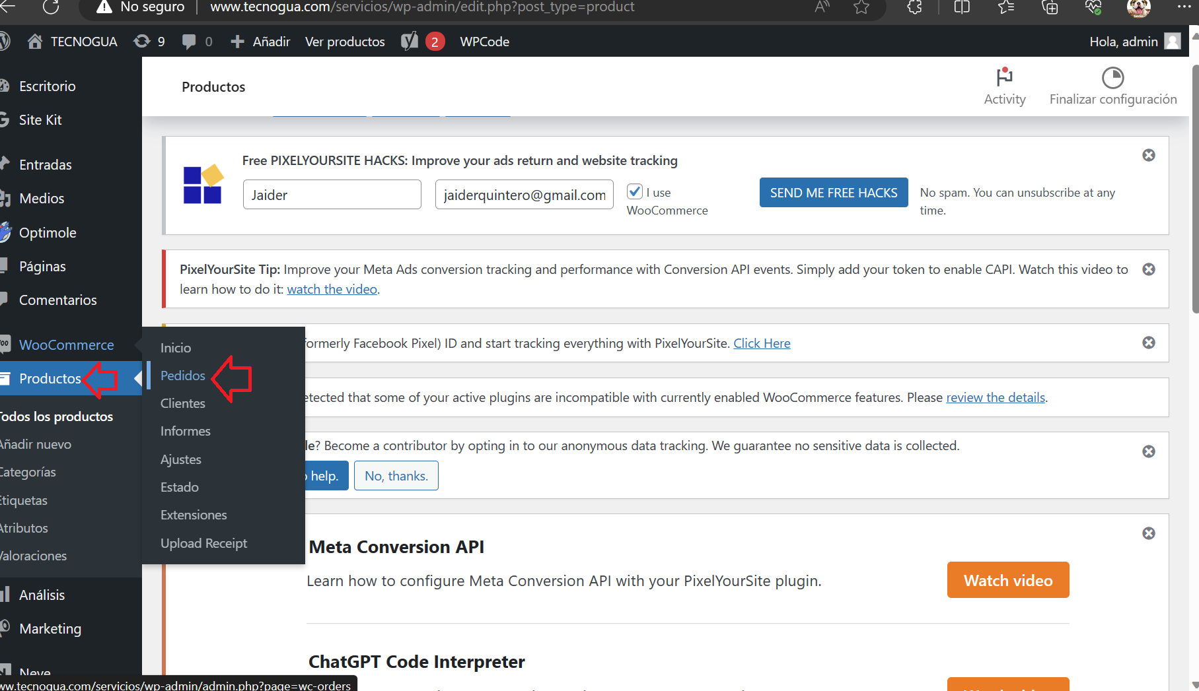Click SEND ME FREE HACKS button
Screen dimensions: 1199x691
coord(834,193)
